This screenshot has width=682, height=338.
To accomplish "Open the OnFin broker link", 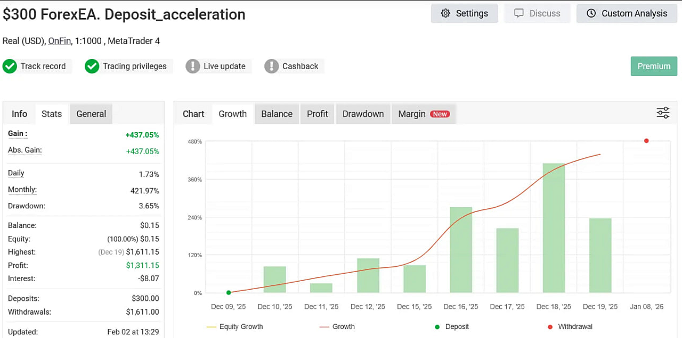I will 60,41.
